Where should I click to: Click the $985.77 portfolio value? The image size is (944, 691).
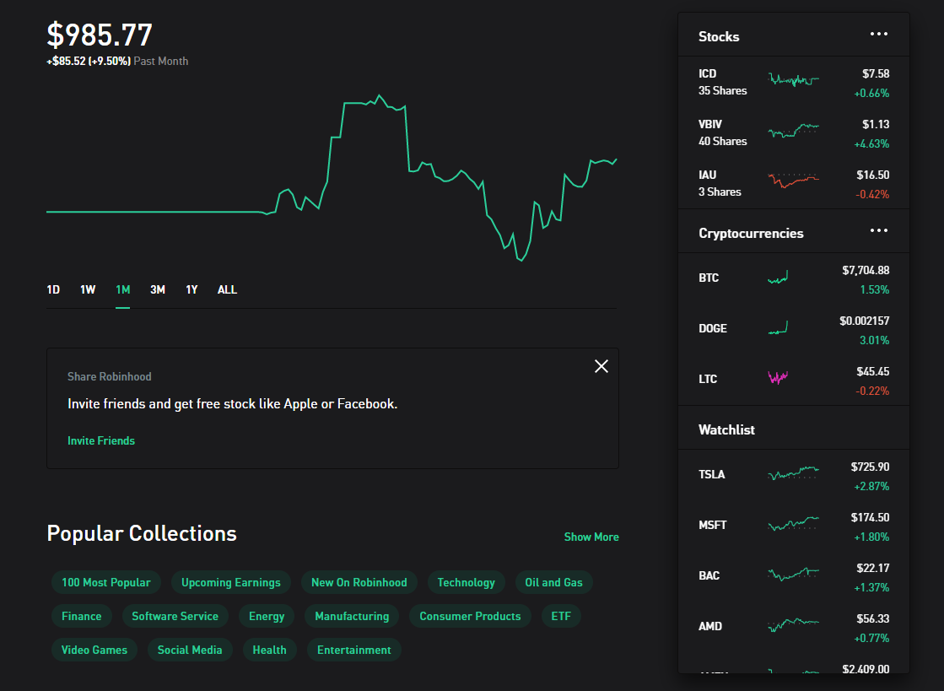(x=100, y=35)
